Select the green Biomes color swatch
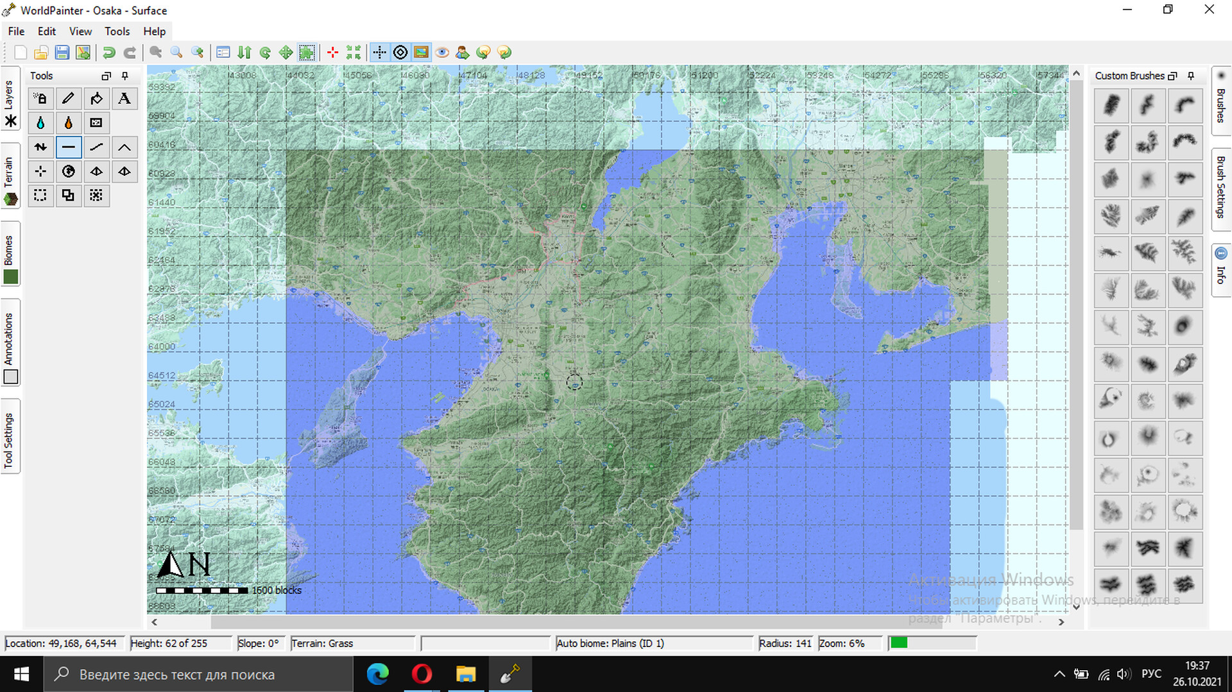This screenshot has height=692, width=1232. coord(10,276)
